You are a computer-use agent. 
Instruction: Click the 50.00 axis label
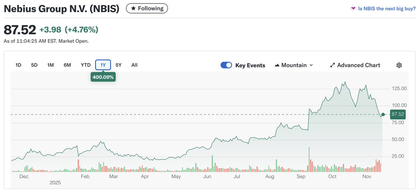click(x=397, y=139)
